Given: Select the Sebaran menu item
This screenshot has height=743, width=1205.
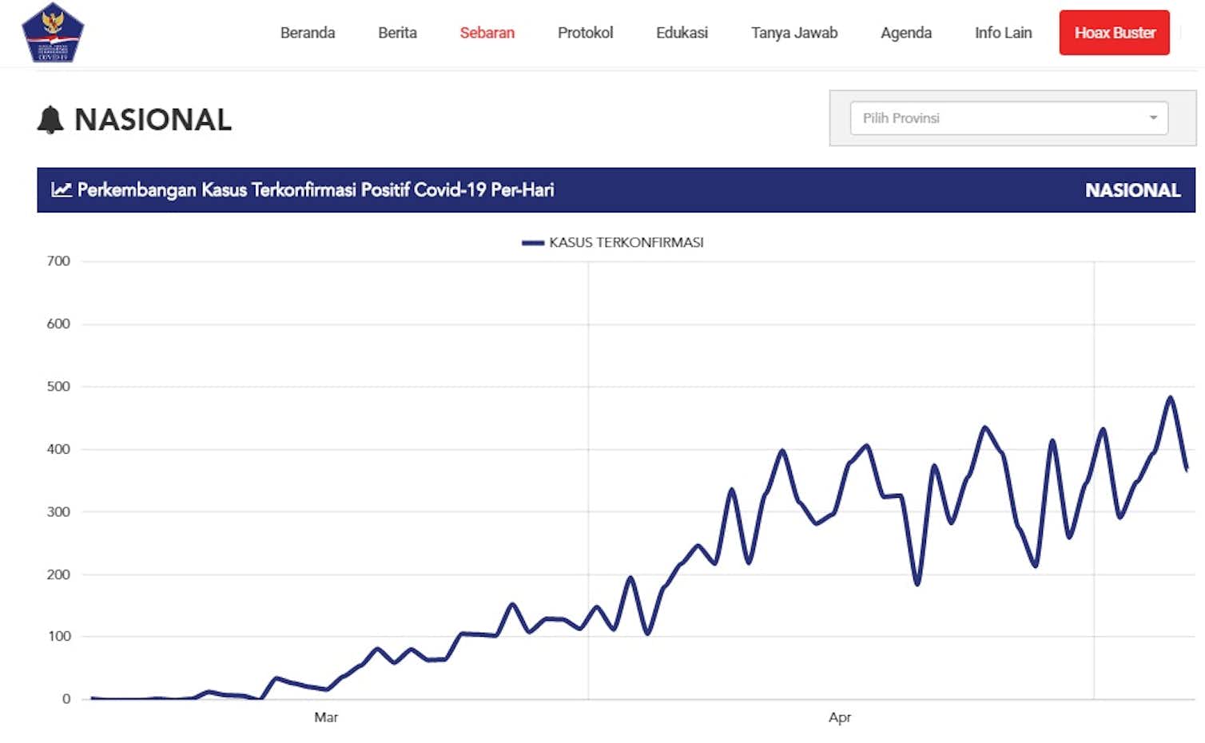Looking at the screenshot, I should pos(487,33).
